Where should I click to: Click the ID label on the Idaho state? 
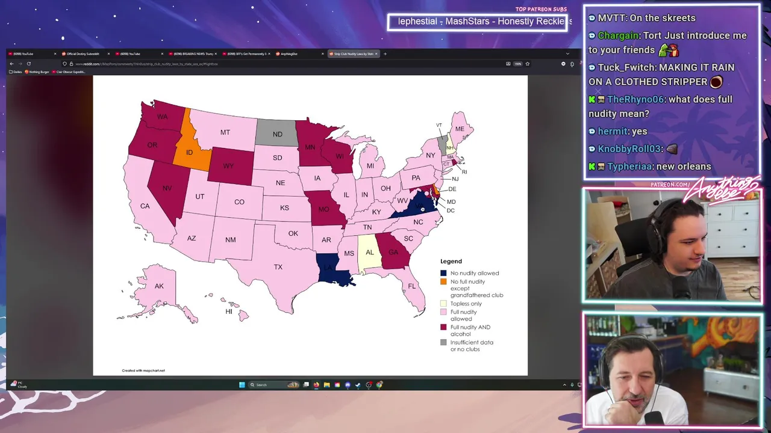pos(189,152)
